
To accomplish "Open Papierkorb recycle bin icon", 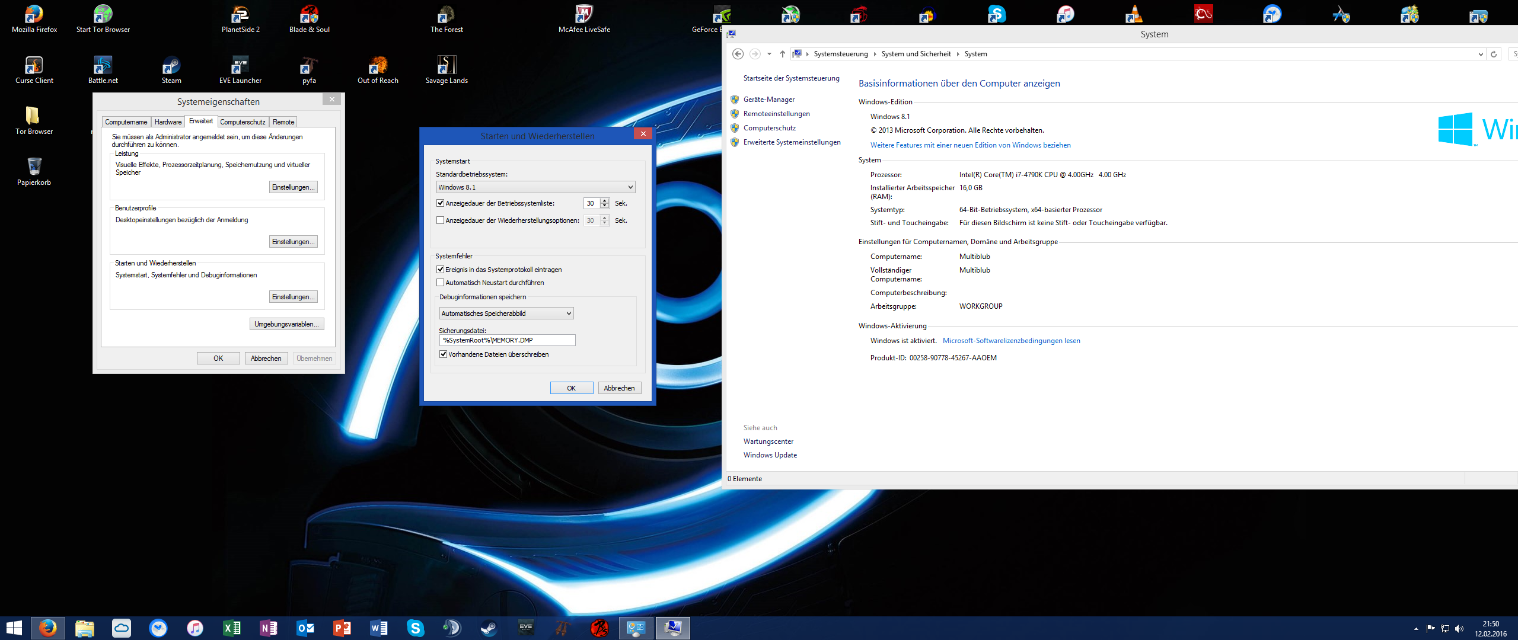I will [34, 167].
